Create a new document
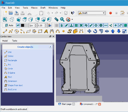The width and height of the screenshot is (128, 112). 5,13
